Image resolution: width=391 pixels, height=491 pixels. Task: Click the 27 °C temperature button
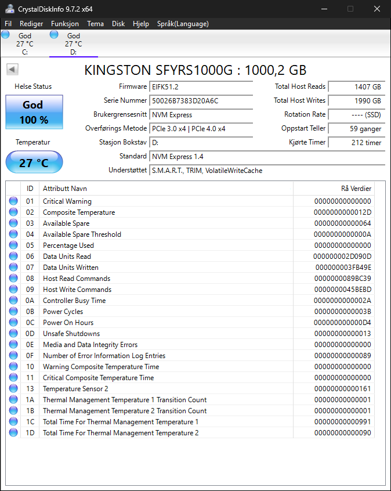(x=34, y=162)
